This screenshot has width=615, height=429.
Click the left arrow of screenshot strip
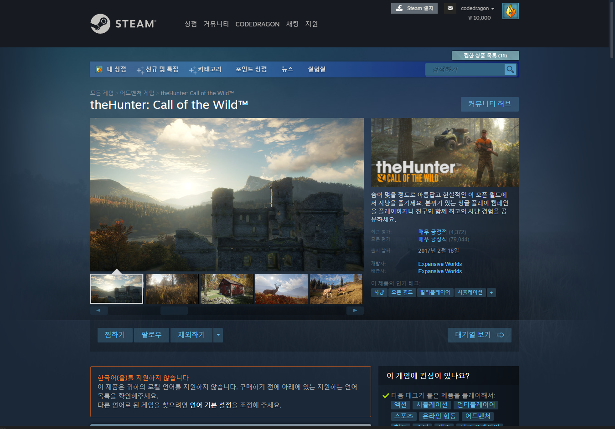[99, 311]
